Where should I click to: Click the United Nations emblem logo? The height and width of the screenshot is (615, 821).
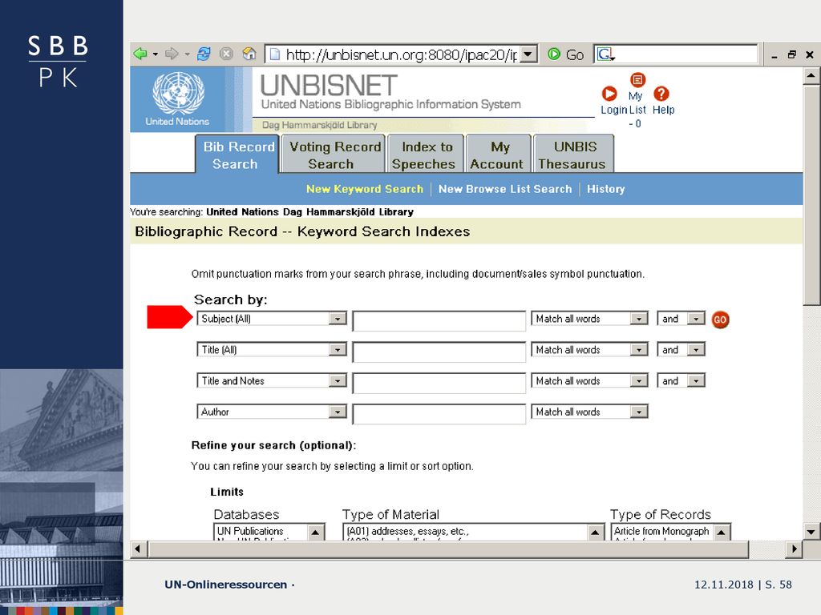178,93
